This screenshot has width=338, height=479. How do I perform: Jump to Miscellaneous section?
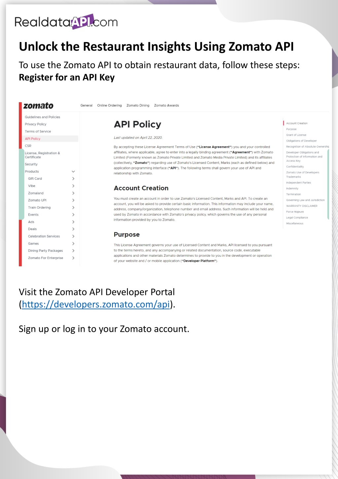coord(295,224)
